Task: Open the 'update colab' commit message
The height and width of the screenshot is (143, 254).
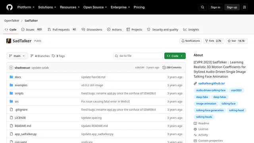Action: [x=40, y=68]
